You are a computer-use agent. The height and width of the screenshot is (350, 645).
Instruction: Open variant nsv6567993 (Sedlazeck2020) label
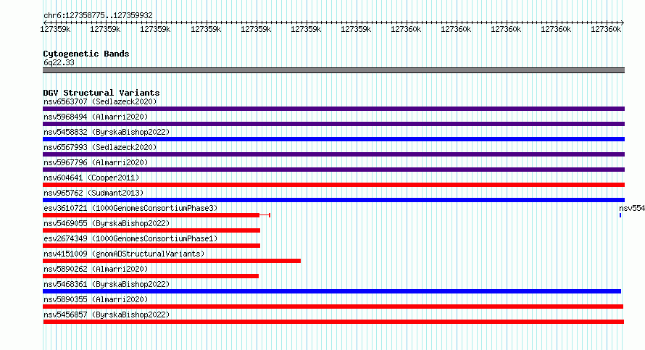[x=100, y=147]
